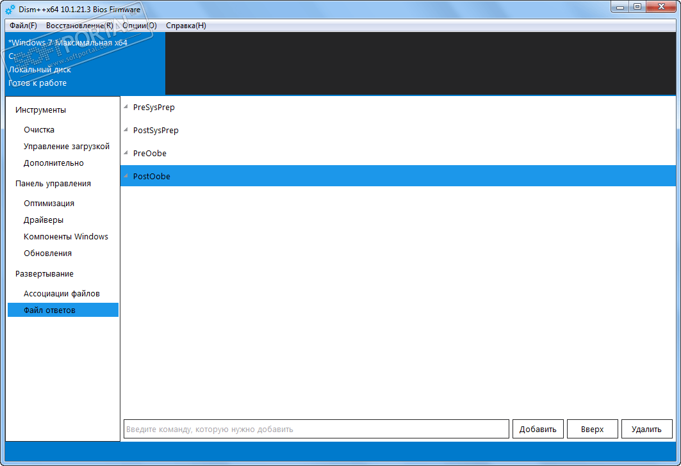The width and height of the screenshot is (681, 466).
Task: Close the Dism++ window
Action: pyautogui.click(x=661, y=7)
